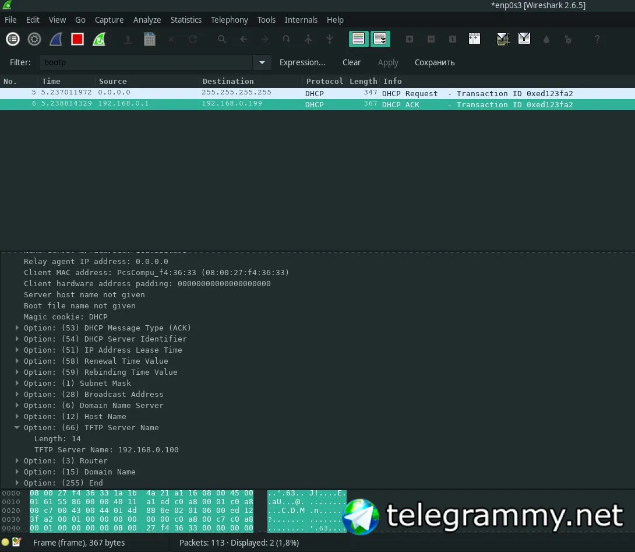The width and height of the screenshot is (635, 552).
Task: Open the Telephony menu
Action: 229,20
